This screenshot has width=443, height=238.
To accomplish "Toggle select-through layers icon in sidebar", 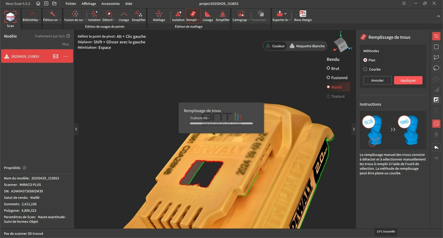I will (x=436, y=123).
